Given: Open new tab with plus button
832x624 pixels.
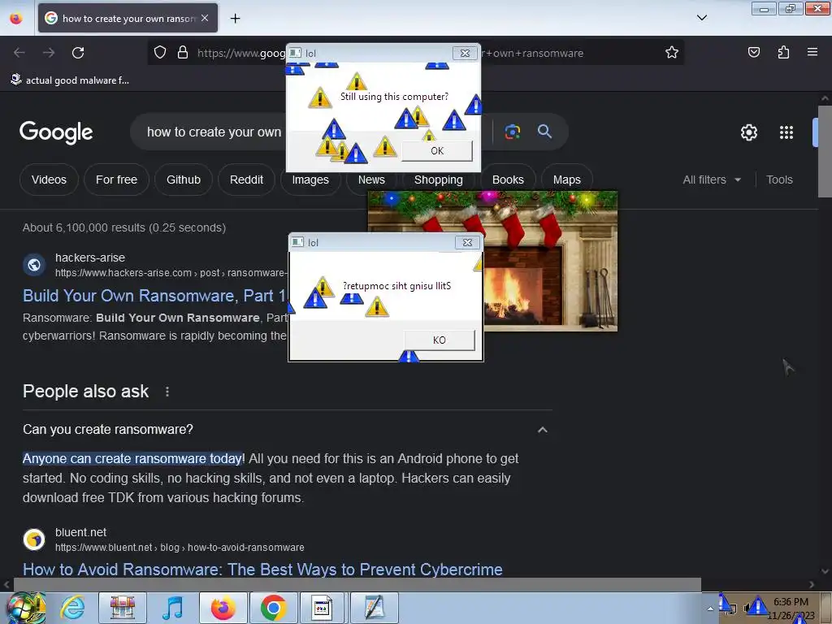Looking at the screenshot, I should coord(235,18).
